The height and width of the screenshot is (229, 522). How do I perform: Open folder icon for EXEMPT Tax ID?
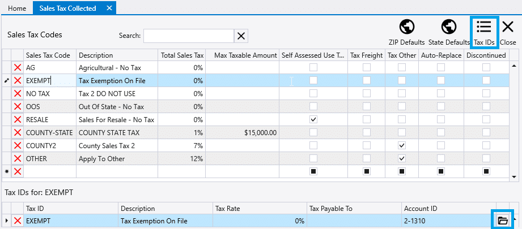(x=502, y=221)
